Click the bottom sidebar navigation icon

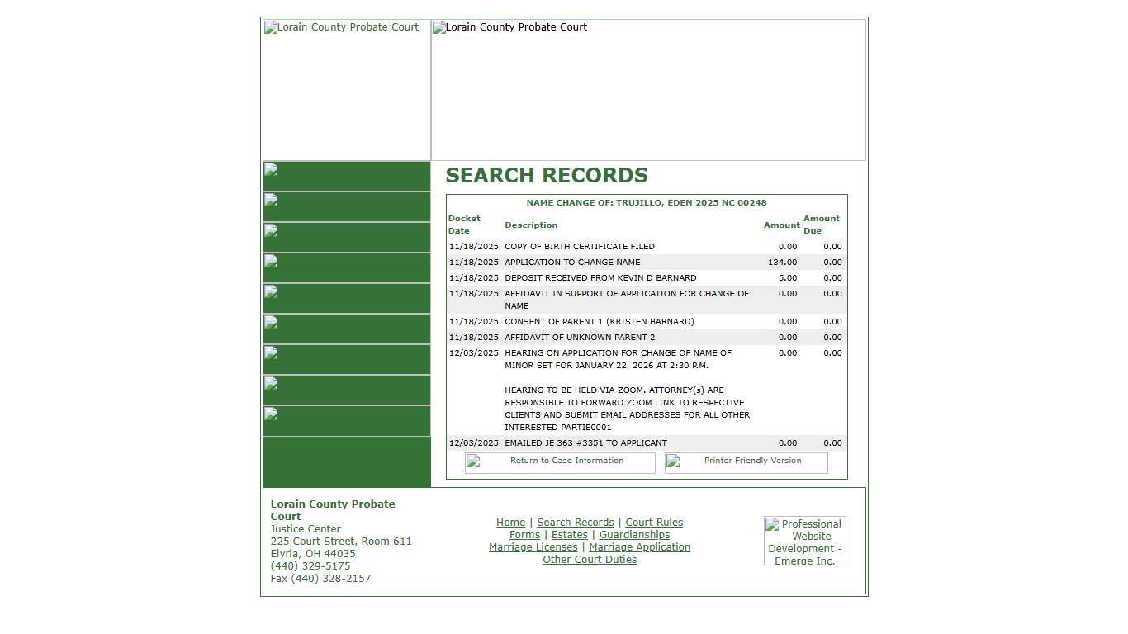point(269,415)
